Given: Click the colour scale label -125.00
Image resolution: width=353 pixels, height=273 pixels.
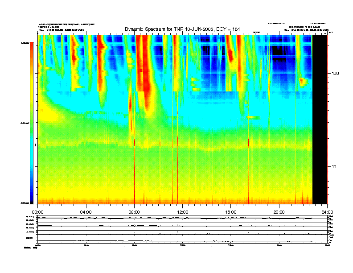Looking at the screenshot, I should pos(25,42).
